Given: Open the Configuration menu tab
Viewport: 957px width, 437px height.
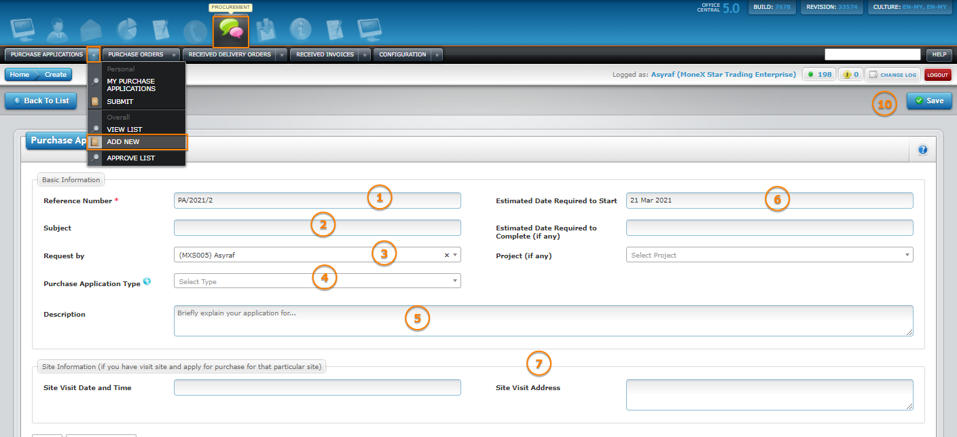Looking at the screenshot, I should (x=403, y=54).
